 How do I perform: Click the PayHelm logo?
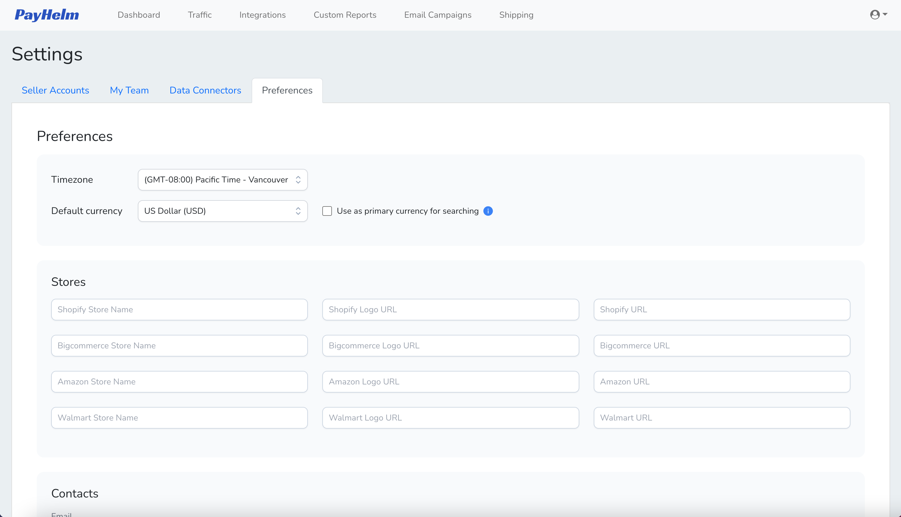pyautogui.click(x=47, y=15)
